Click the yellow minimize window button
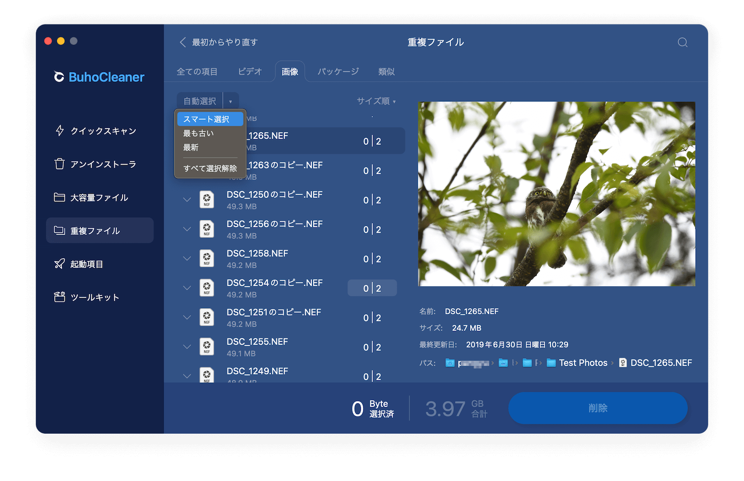Screen dimensions: 744x481 [x=60, y=41]
